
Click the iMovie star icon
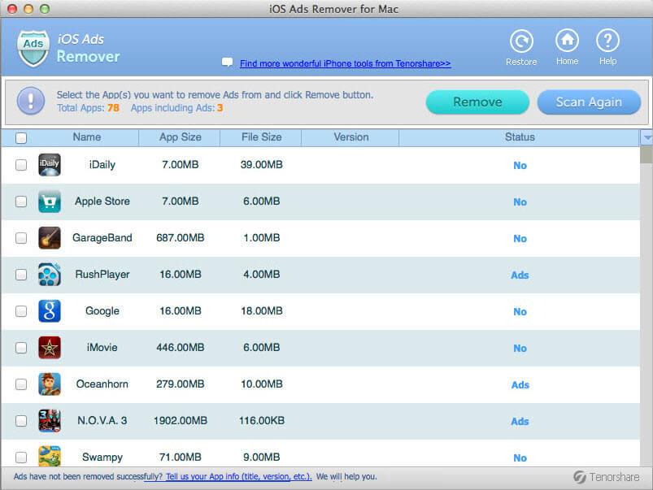(50, 348)
